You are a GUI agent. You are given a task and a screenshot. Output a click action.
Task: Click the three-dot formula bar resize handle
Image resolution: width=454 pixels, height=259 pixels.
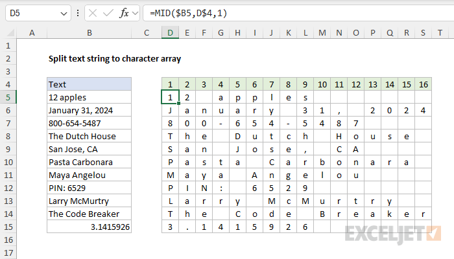(78, 13)
